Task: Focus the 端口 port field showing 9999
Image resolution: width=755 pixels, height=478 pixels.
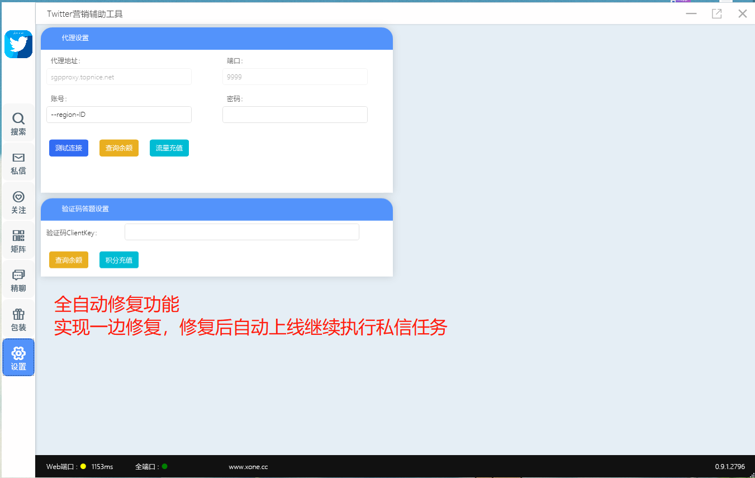Action: [295, 77]
